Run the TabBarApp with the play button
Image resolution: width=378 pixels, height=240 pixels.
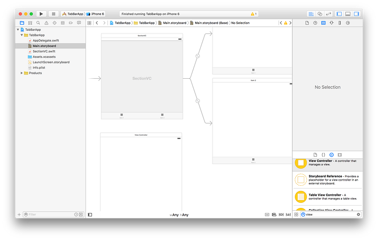click(41, 14)
